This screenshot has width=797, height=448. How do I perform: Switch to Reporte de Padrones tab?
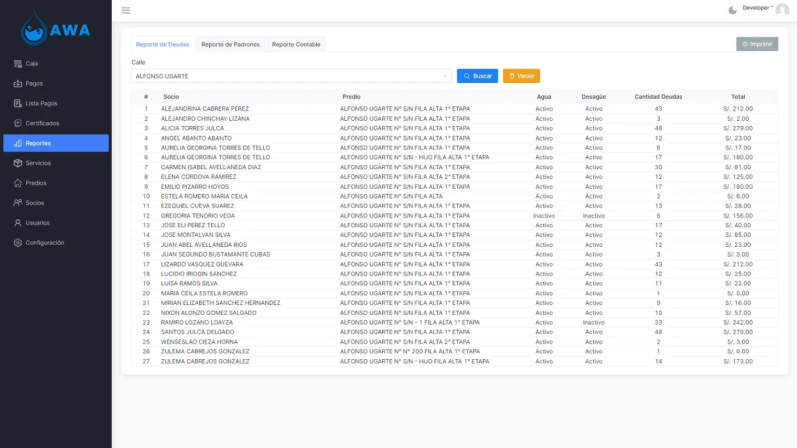(x=231, y=44)
